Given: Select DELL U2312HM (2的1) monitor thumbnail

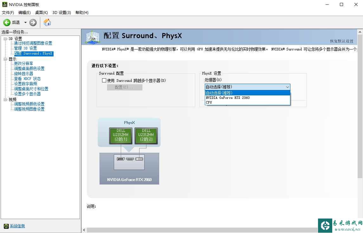Looking at the screenshot, I should tap(121, 136).
